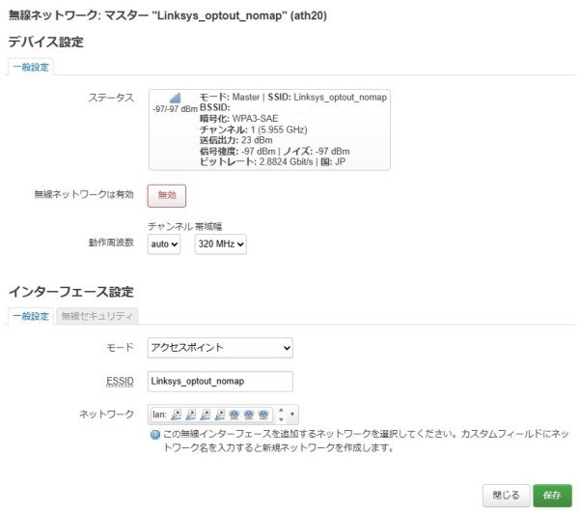Click the blue help icon under Network

pos(155,435)
